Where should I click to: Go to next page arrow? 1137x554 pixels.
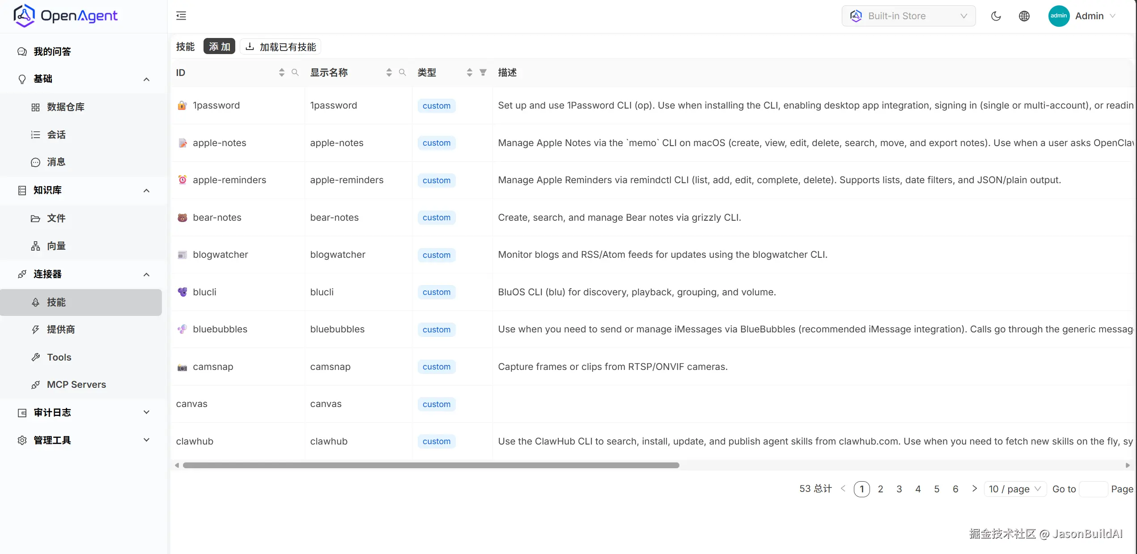974,489
